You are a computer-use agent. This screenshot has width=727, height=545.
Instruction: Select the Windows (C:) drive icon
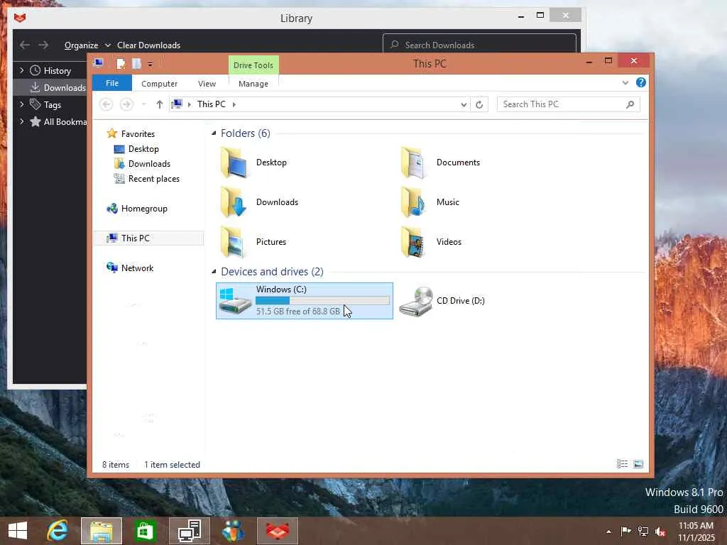click(x=235, y=301)
